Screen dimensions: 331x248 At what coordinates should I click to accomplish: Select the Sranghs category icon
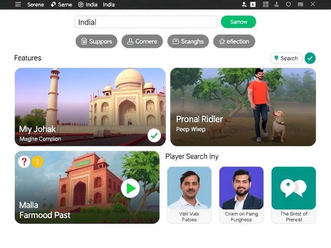pyautogui.click(x=175, y=41)
